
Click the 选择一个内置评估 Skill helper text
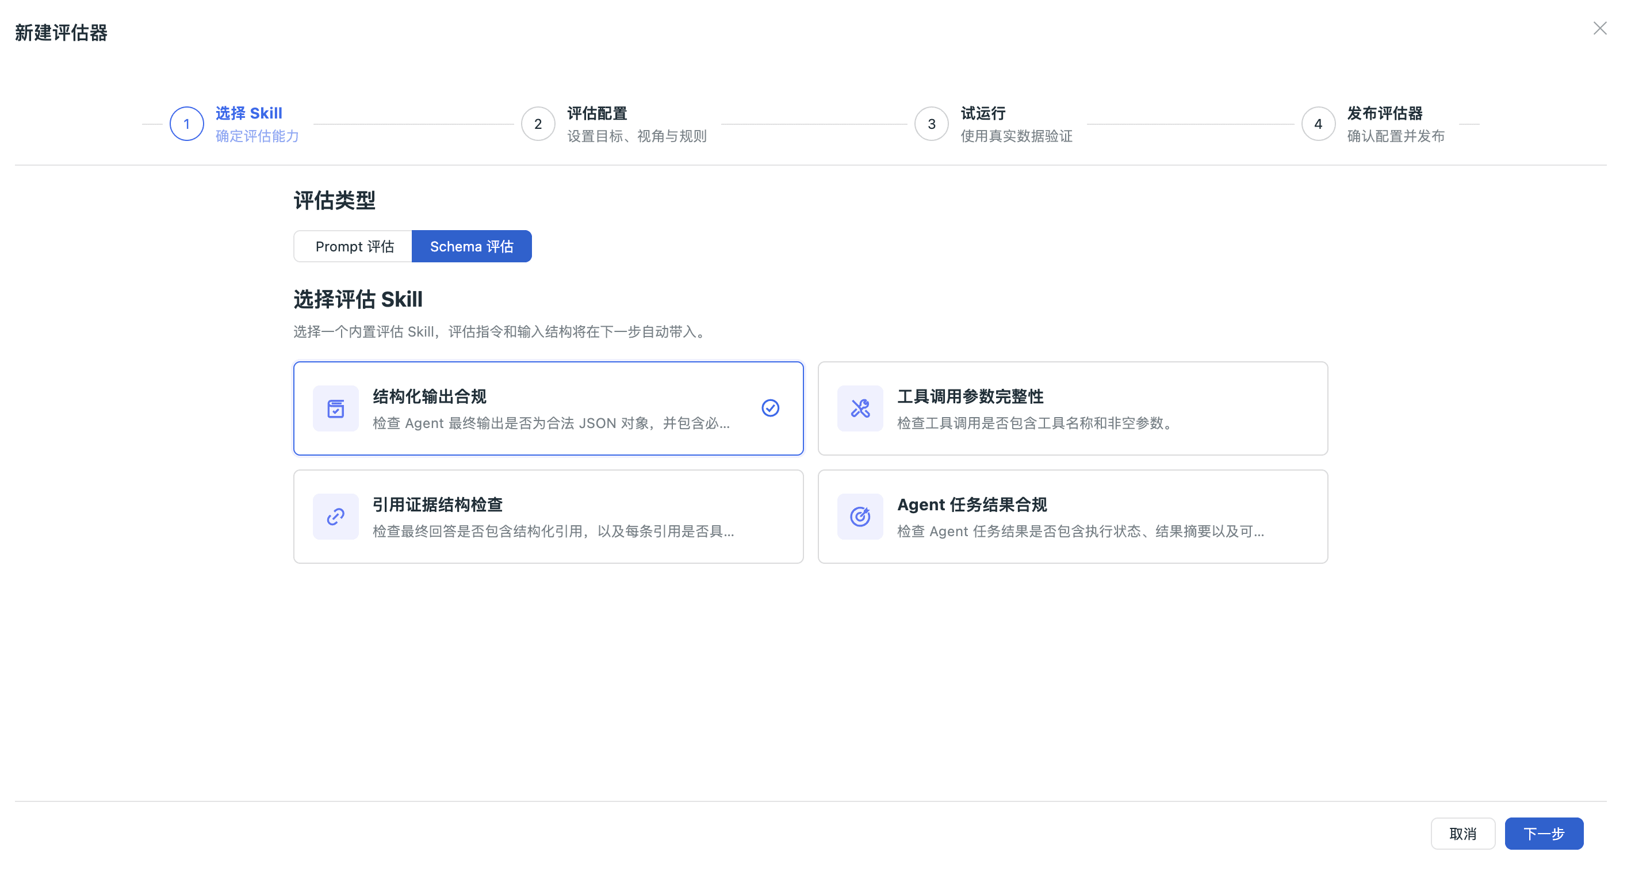pyautogui.click(x=501, y=332)
